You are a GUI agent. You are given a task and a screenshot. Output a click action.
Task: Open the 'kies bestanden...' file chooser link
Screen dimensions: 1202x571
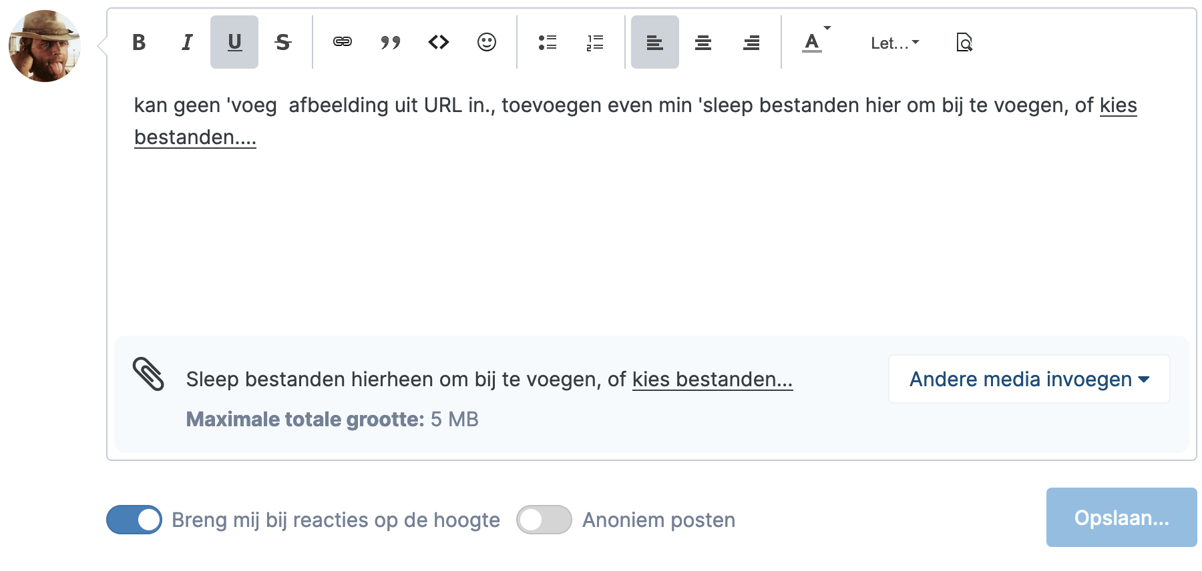coord(713,379)
